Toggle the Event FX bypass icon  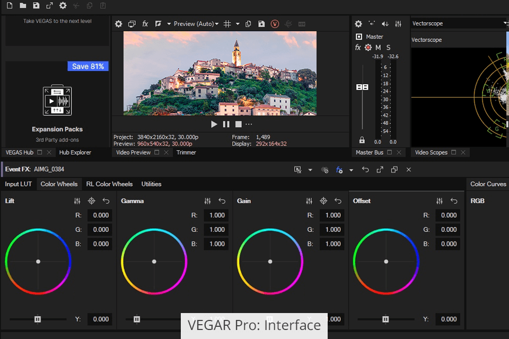click(324, 169)
